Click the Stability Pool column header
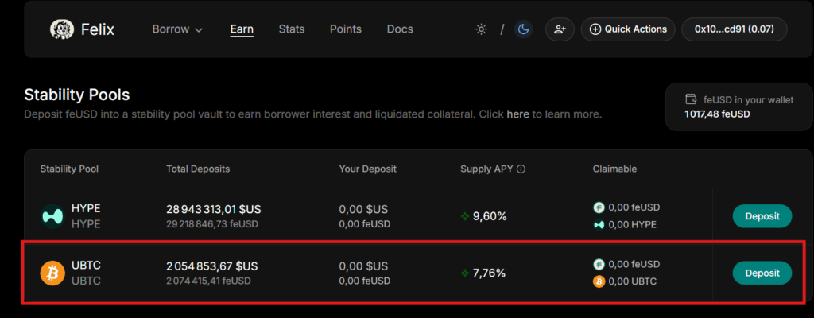This screenshot has width=814, height=318. [69, 169]
